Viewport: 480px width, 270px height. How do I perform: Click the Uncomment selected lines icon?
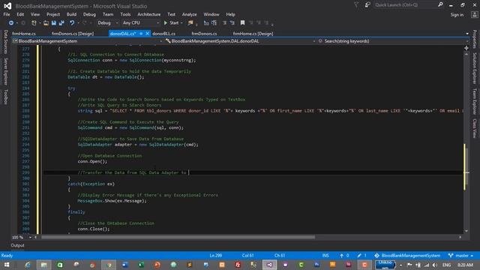(214, 23)
